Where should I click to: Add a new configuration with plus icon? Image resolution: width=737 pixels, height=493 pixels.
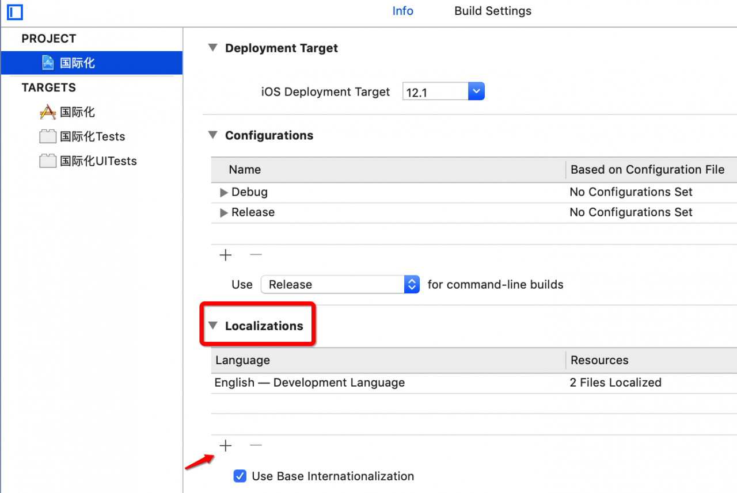click(226, 255)
